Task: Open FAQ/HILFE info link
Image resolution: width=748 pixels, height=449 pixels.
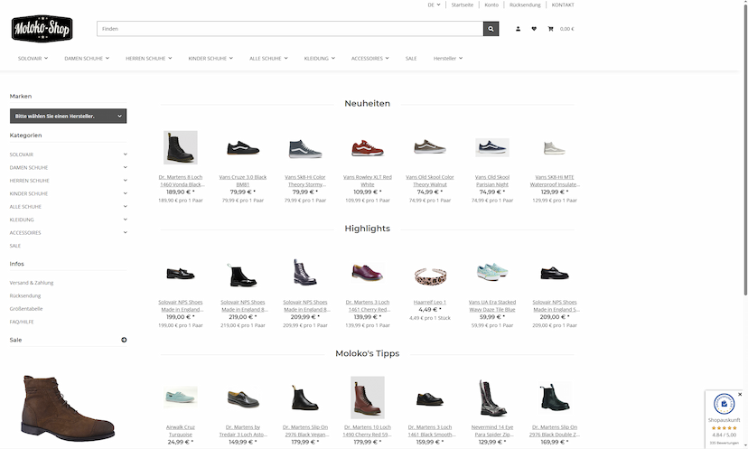Action: [x=22, y=322]
